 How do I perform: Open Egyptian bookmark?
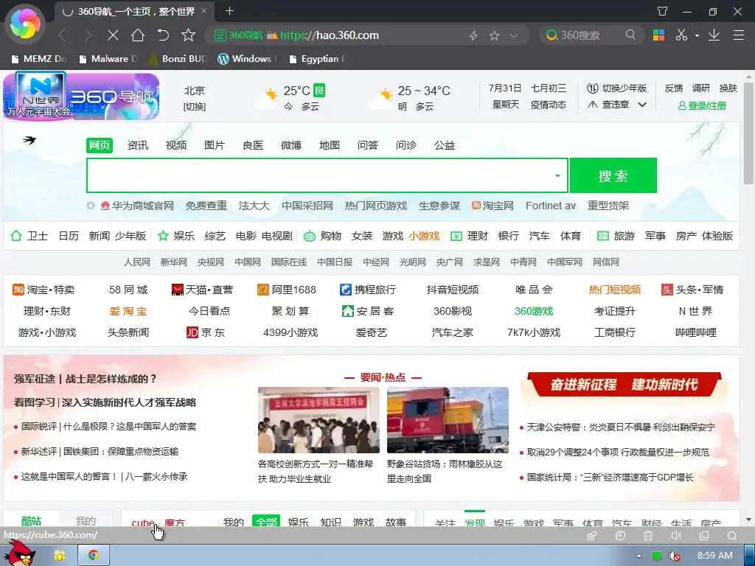(x=317, y=59)
